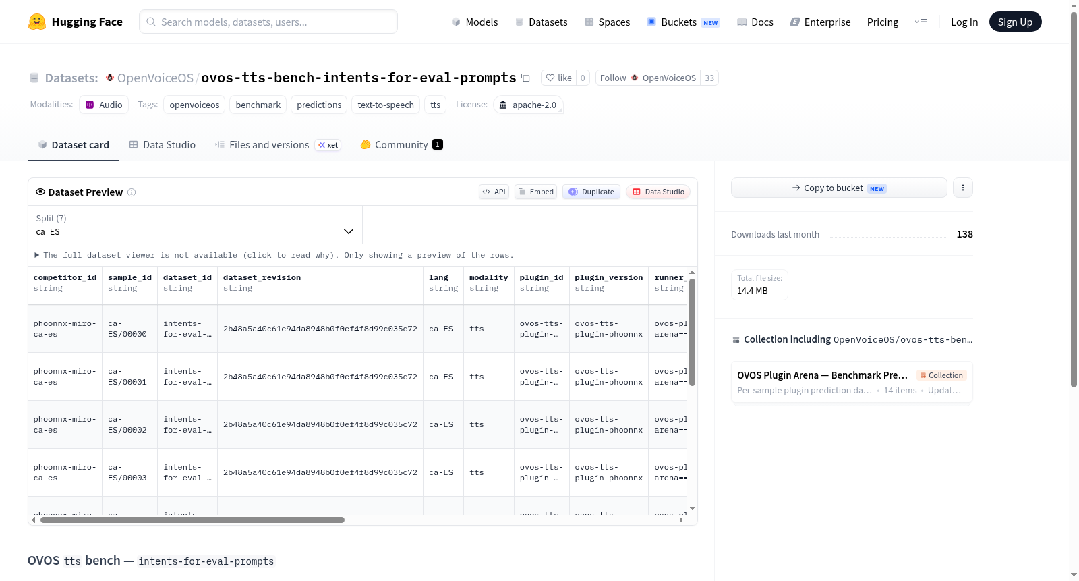Click the predictions tag

pyautogui.click(x=319, y=105)
